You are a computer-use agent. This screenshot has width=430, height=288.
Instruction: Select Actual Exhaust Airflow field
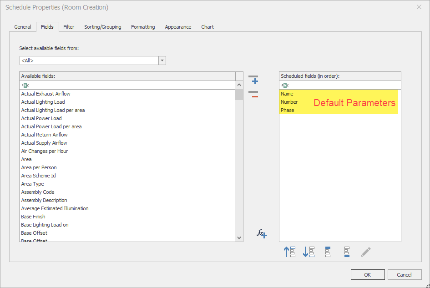127,94
